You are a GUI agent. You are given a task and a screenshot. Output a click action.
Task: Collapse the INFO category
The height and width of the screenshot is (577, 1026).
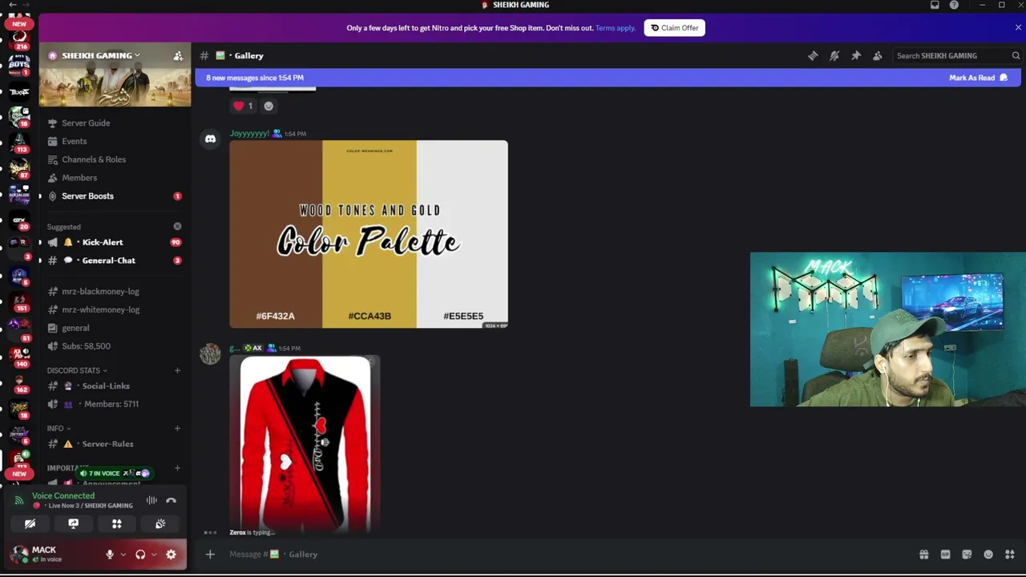[59, 428]
